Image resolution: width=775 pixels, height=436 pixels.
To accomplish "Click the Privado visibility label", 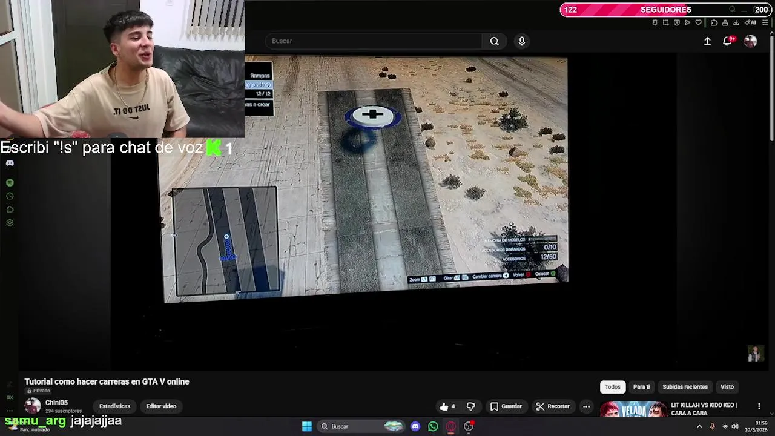I will click(39, 391).
